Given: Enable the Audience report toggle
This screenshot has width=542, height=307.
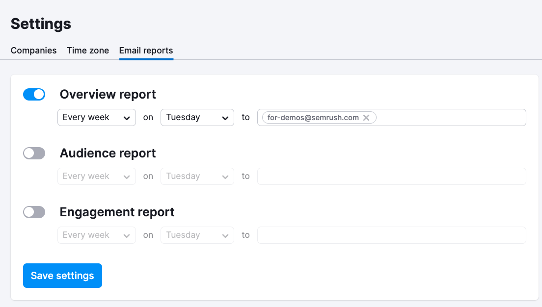Looking at the screenshot, I should pyautogui.click(x=34, y=153).
